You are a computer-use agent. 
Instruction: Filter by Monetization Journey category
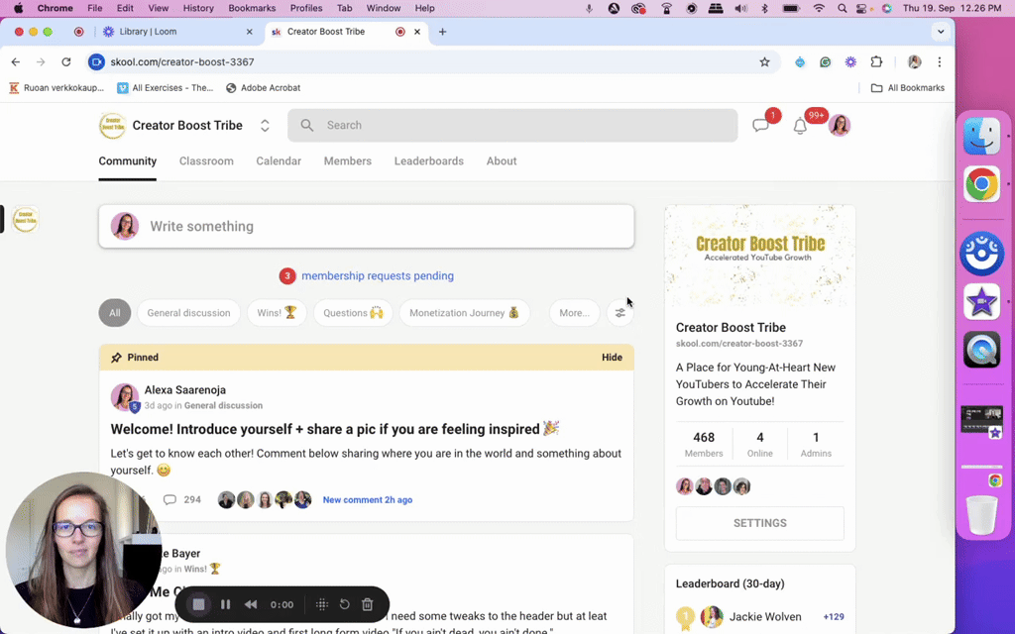click(464, 313)
